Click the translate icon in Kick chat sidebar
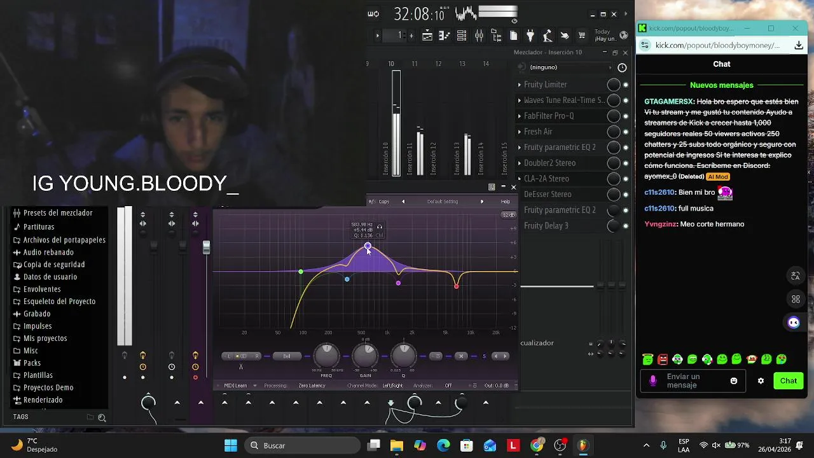Image resolution: width=814 pixels, height=458 pixels. (795, 275)
